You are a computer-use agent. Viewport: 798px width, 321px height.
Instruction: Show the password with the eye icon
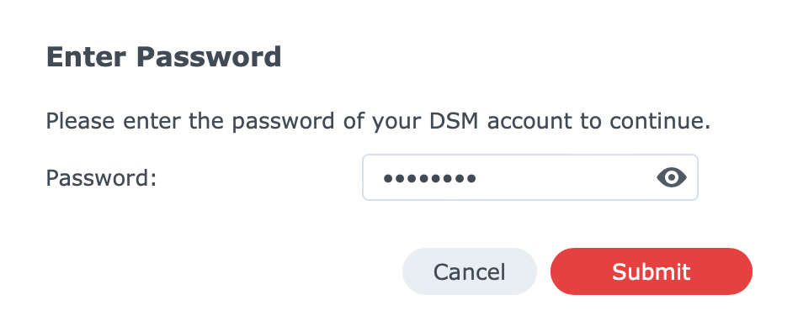[x=671, y=177]
